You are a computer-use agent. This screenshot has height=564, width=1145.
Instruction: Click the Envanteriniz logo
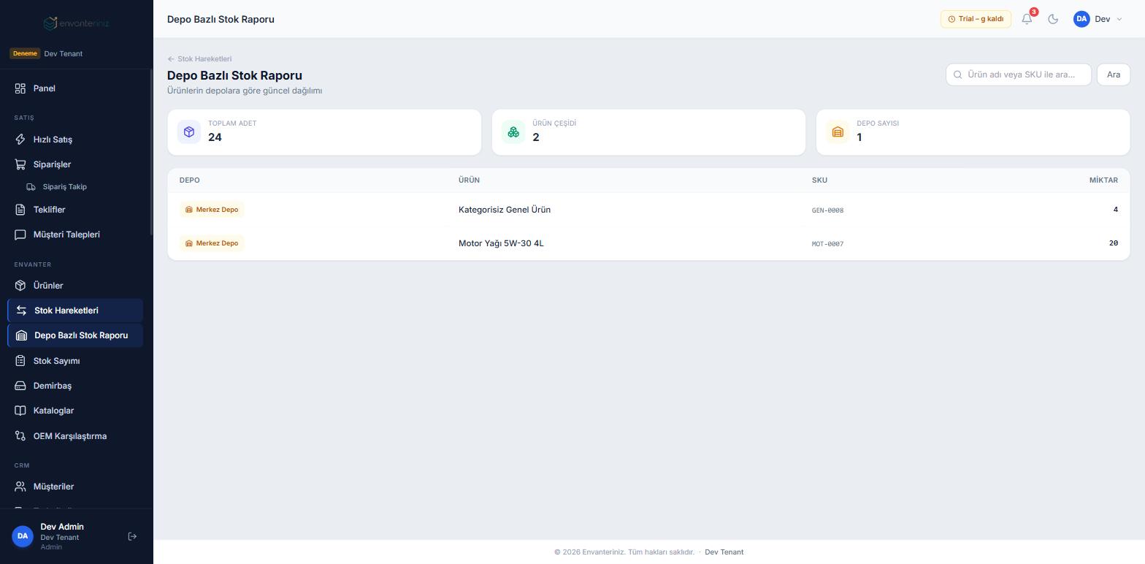(x=76, y=23)
